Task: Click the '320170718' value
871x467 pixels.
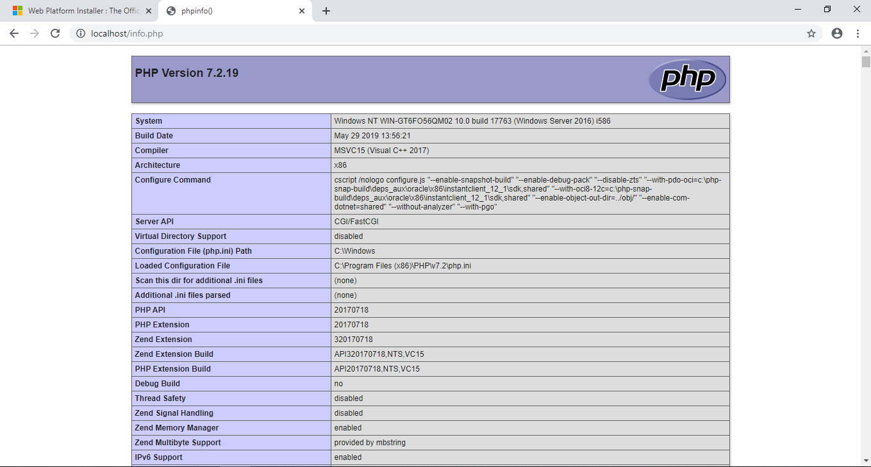Action: pyautogui.click(x=353, y=340)
